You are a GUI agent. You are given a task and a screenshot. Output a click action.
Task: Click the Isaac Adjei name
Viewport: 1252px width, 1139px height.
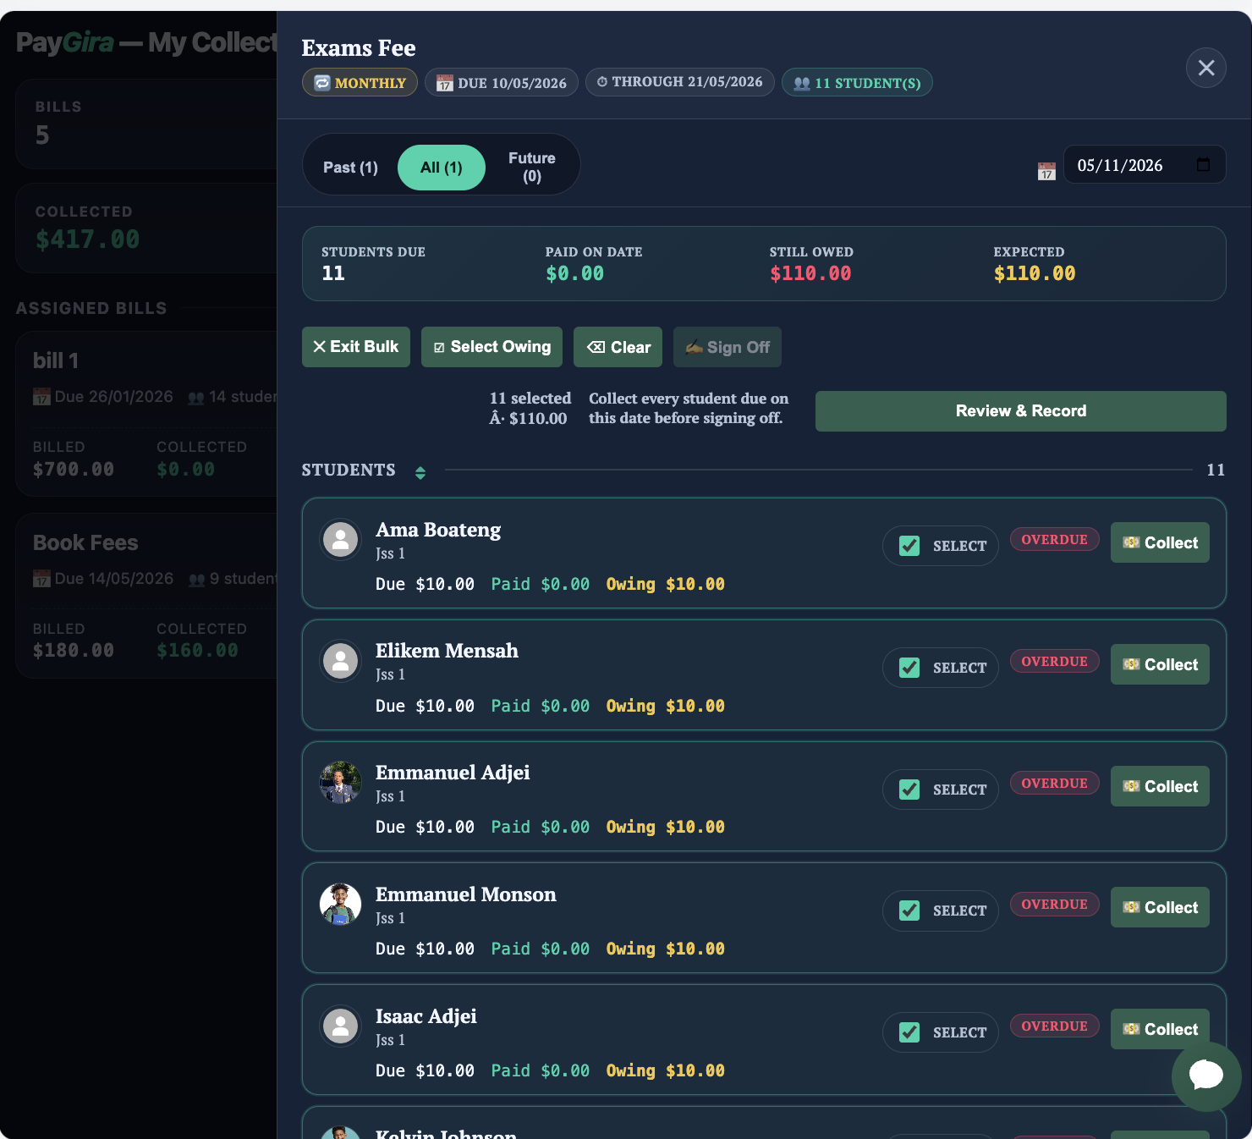[x=426, y=1016]
